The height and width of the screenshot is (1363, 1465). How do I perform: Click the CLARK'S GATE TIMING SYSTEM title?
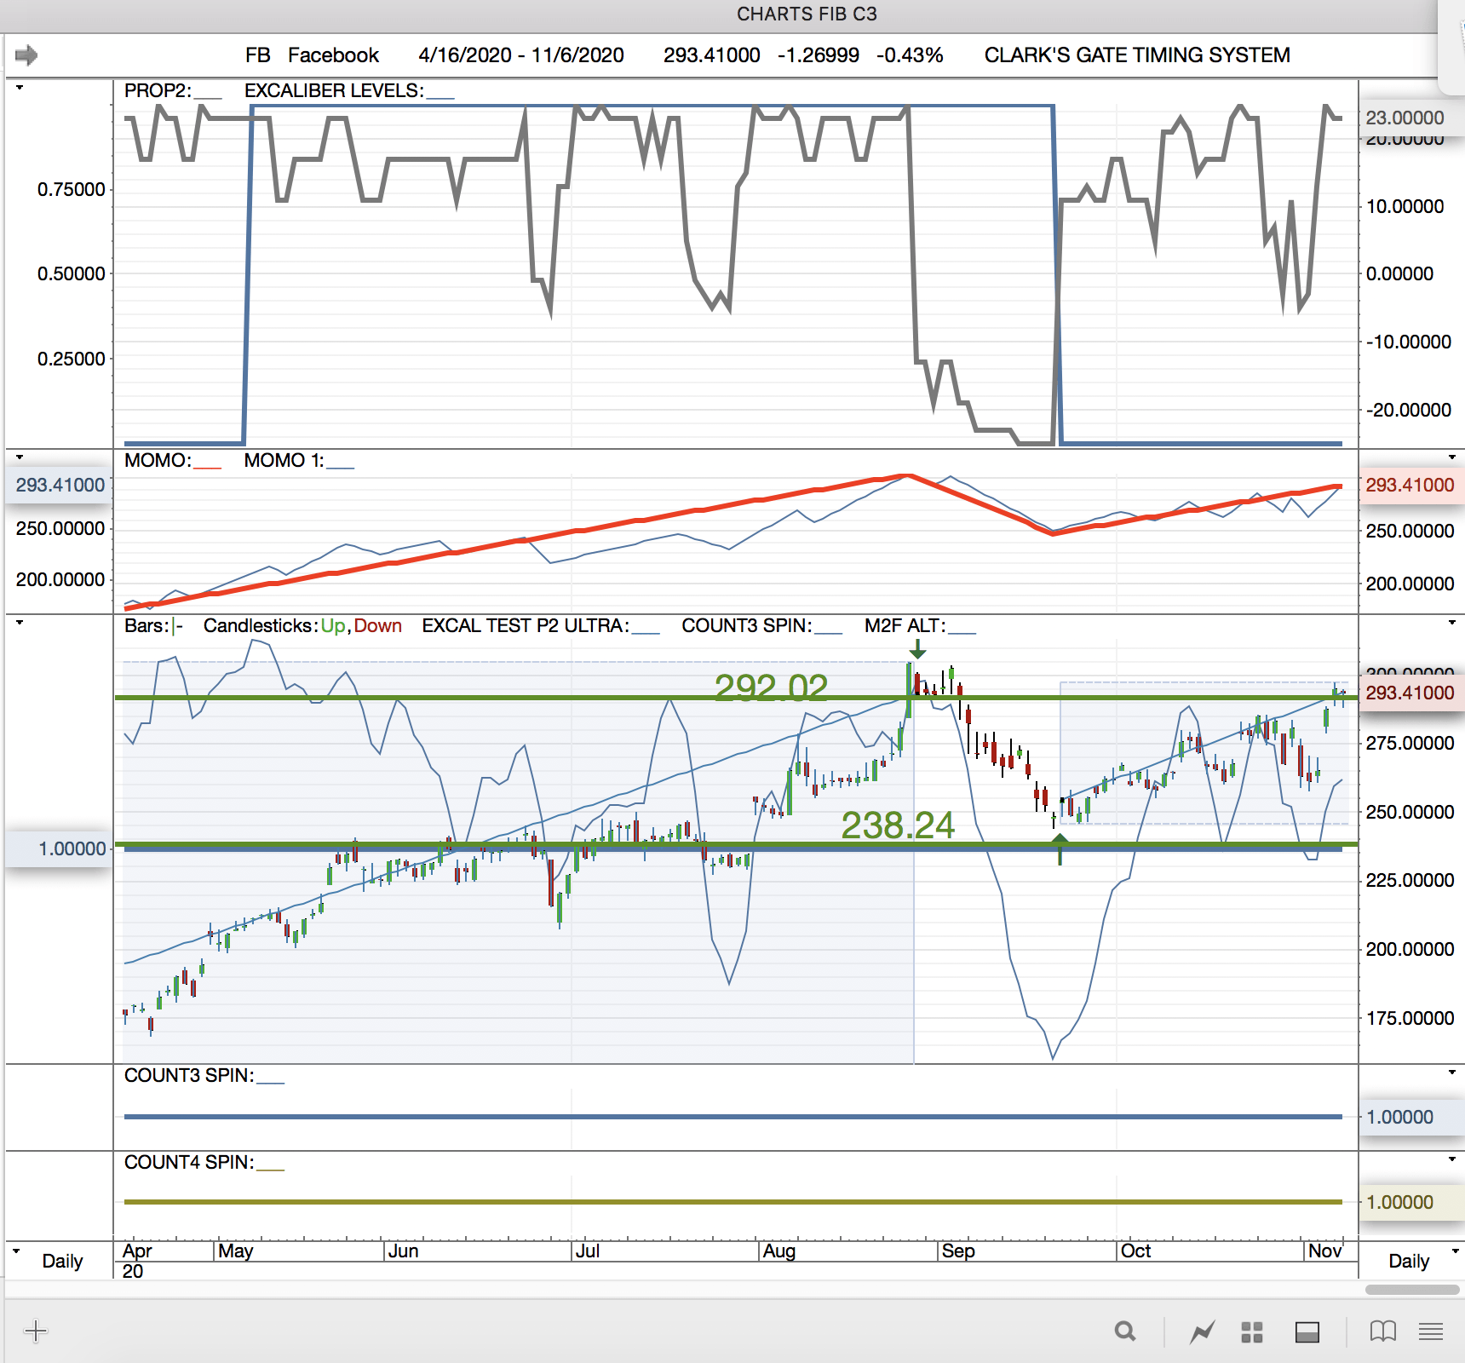(1137, 55)
